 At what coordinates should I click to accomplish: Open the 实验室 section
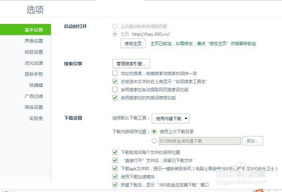(36, 118)
